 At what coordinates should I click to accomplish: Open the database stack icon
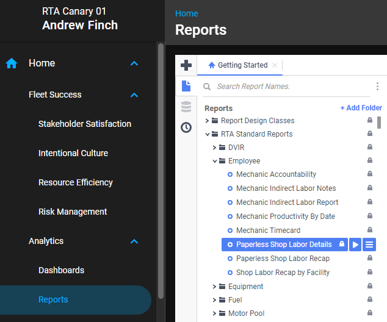coord(186,107)
